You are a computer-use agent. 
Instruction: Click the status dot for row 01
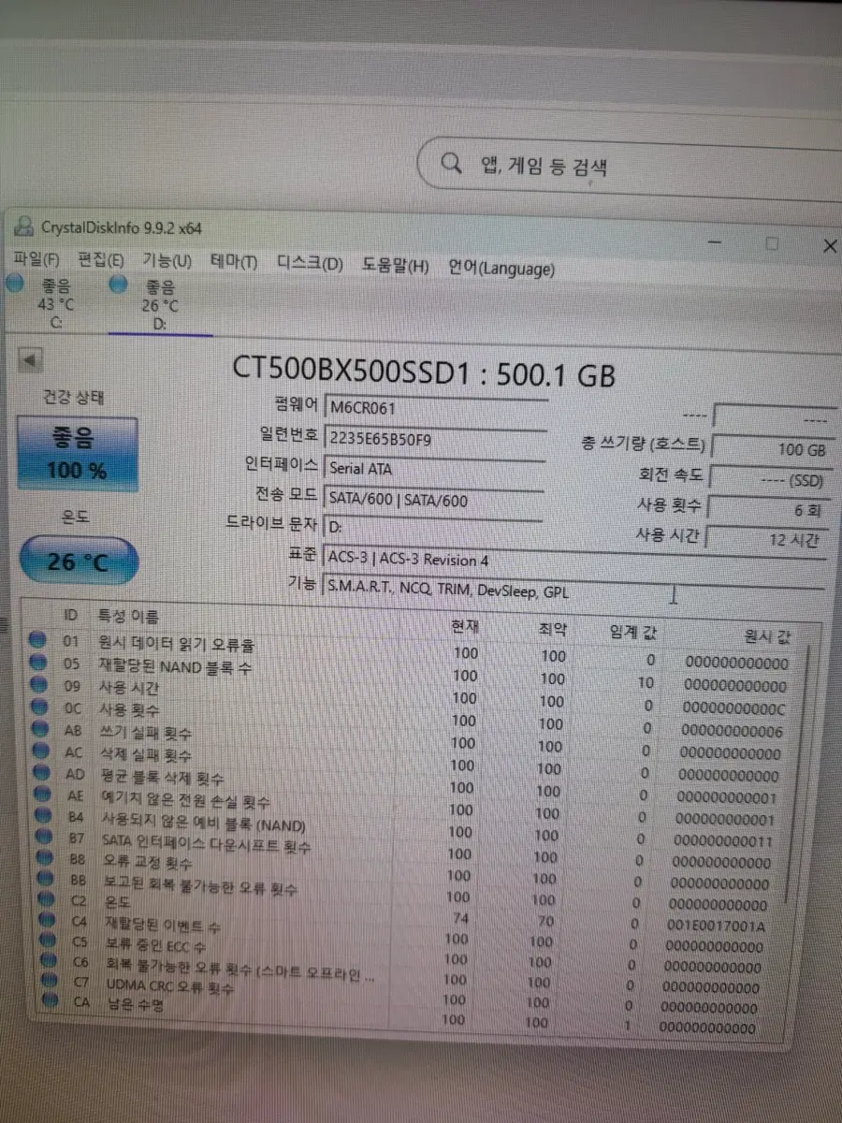pyautogui.click(x=37, y=640)
